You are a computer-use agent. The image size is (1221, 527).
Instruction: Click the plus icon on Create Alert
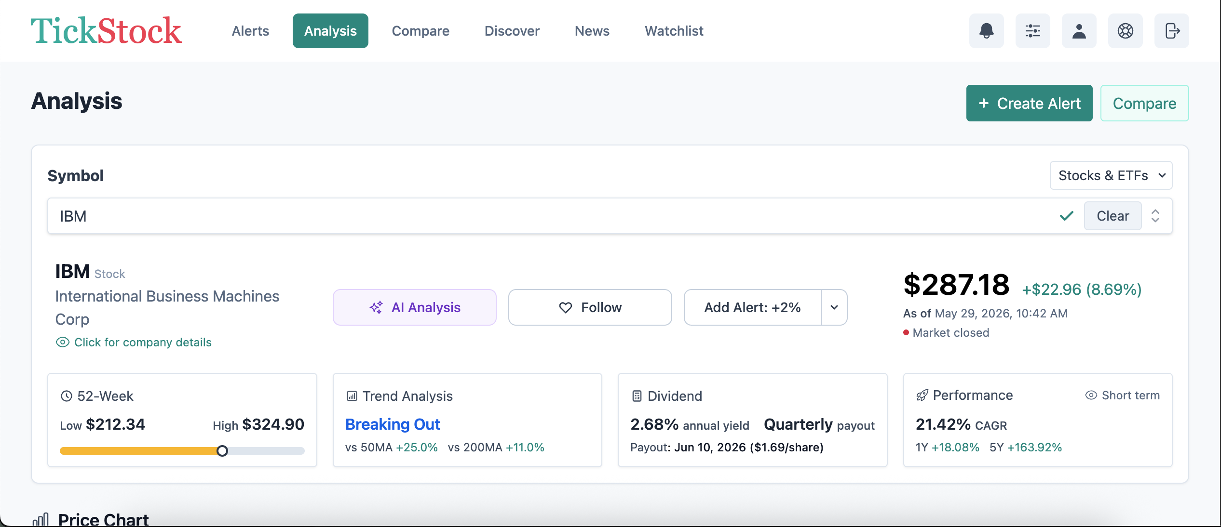coord(983,103)
